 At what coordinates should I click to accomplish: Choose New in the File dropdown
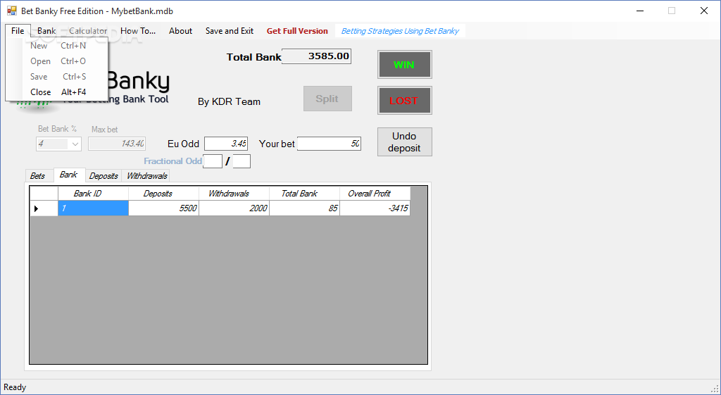tap(58, 46)
